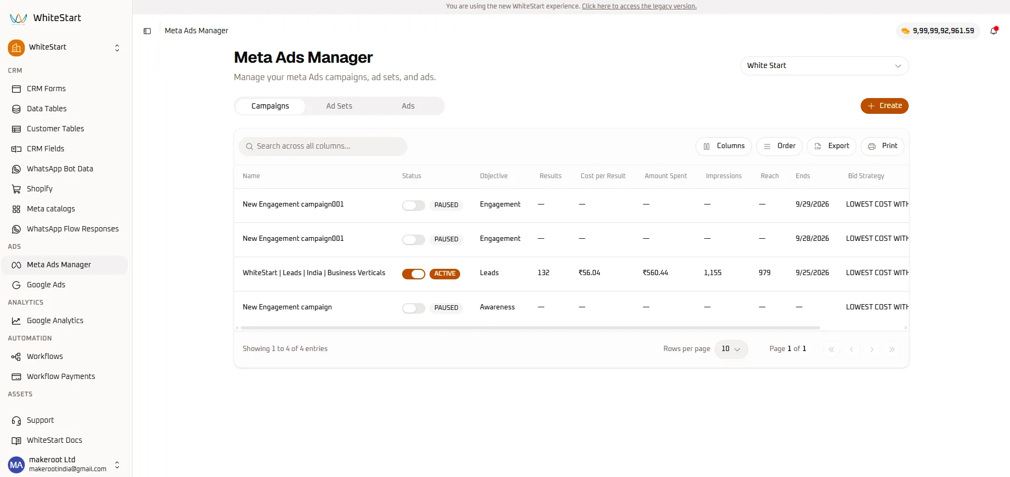
Task: Expand the makeroot Ltd account menu
Action: click(117, 465)
